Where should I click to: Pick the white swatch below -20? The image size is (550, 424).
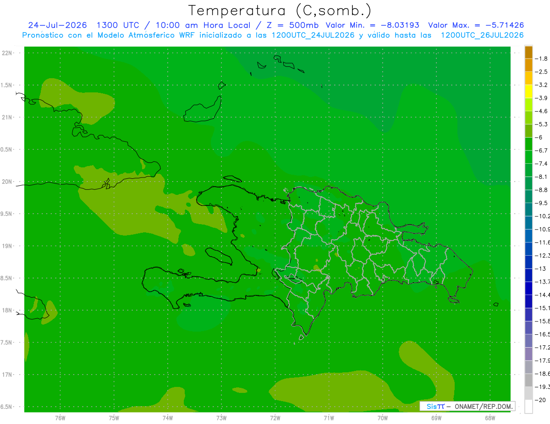click(528, 406)
